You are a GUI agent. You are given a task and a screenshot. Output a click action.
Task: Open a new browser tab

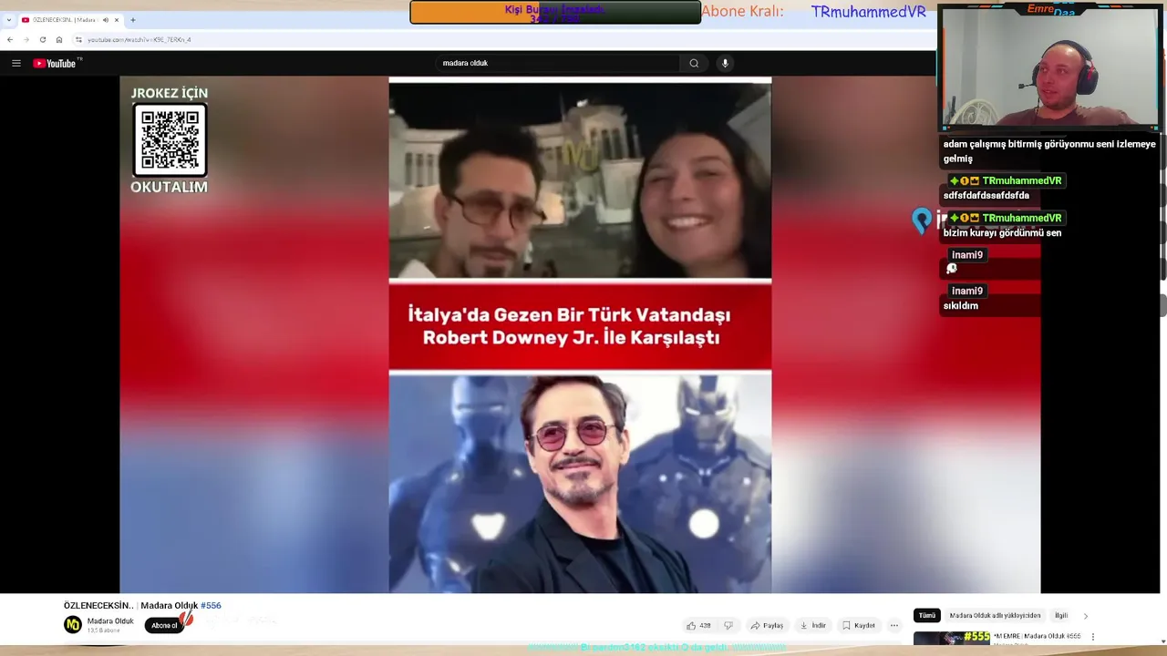coord(133,20)
